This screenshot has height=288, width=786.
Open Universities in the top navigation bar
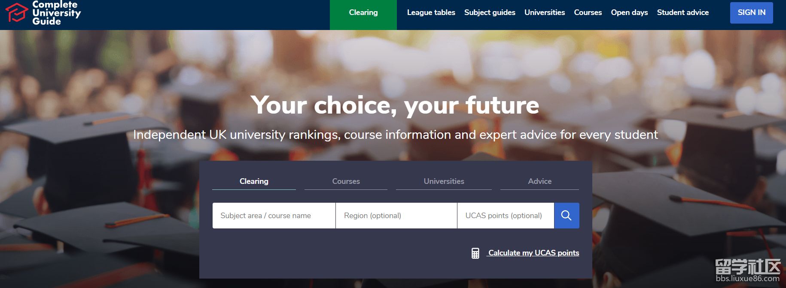point(544,13)
